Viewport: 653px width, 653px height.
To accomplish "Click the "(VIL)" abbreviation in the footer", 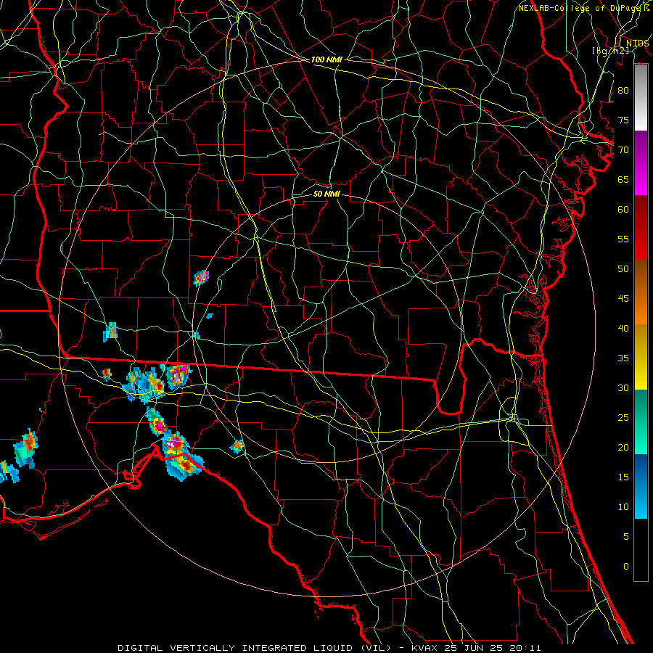I will tap(377, 648).
